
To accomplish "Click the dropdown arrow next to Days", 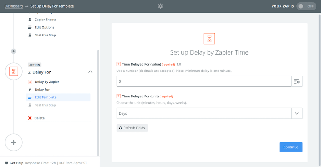I will click(x=297, y=113).
